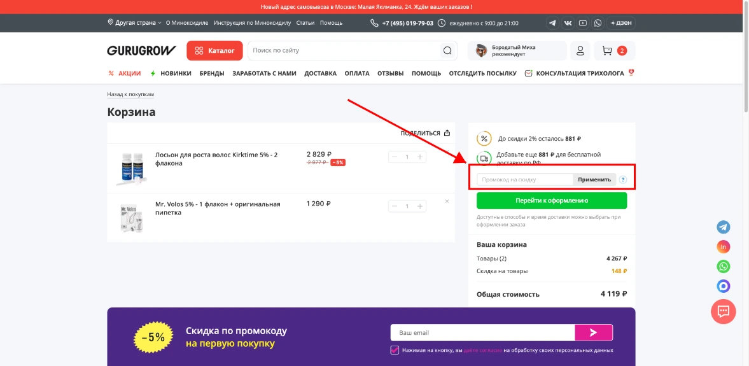Screen dimensions: 749x366
Task: Open Помощь in the main navigation
Action: [426, 74]
